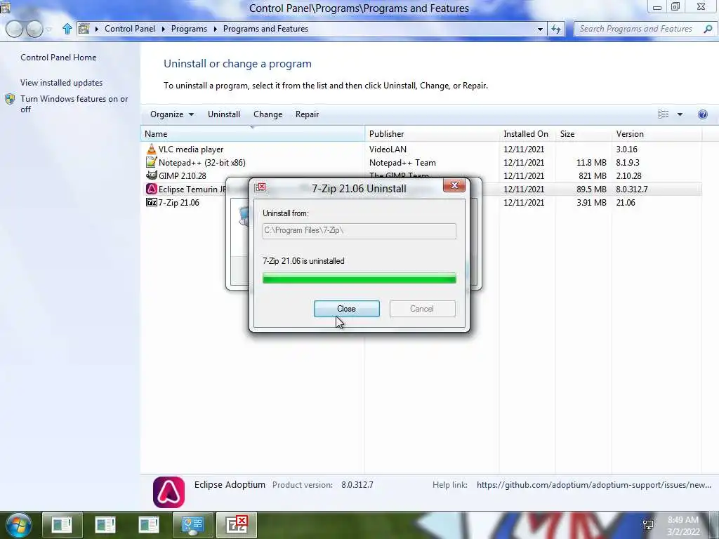
Task: Click the 7-Zip uninstaller taskbar icon
Action: tap(237, 525)
